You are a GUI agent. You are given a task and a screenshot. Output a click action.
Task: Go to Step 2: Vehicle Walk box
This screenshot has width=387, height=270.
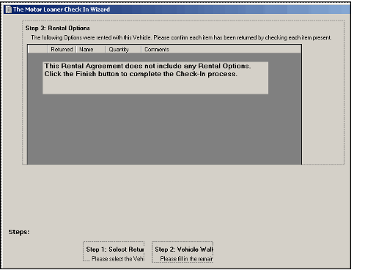coord(183,252)
